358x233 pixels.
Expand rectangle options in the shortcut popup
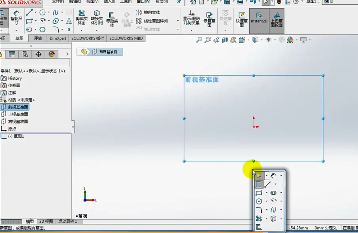(266, 193)
